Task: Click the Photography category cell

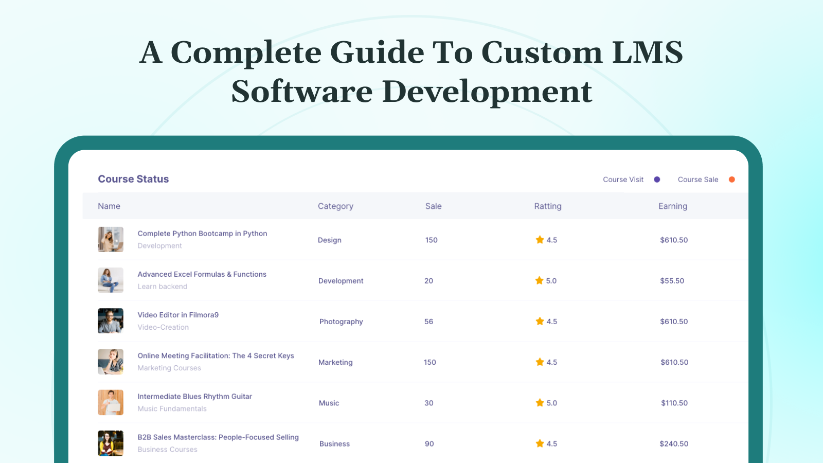Action: point(341,322)
